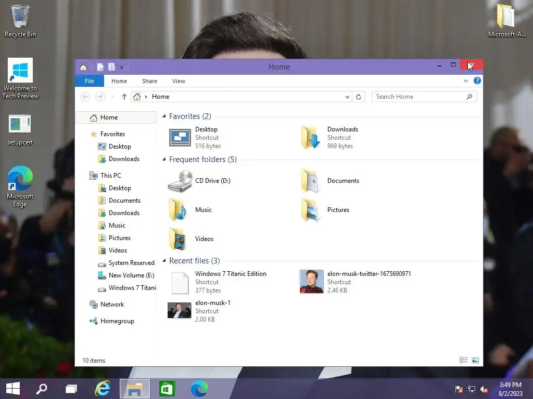Collapse the Favorites (2) group
Image resolution: width=533 pixels, height=399 pixels.
click(164, 116)
